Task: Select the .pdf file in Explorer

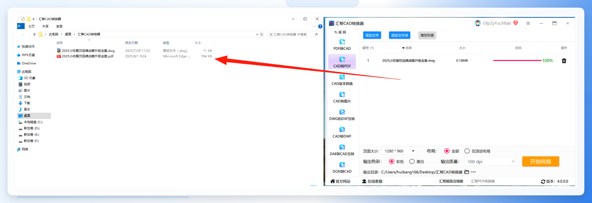Action: (85, 56)
